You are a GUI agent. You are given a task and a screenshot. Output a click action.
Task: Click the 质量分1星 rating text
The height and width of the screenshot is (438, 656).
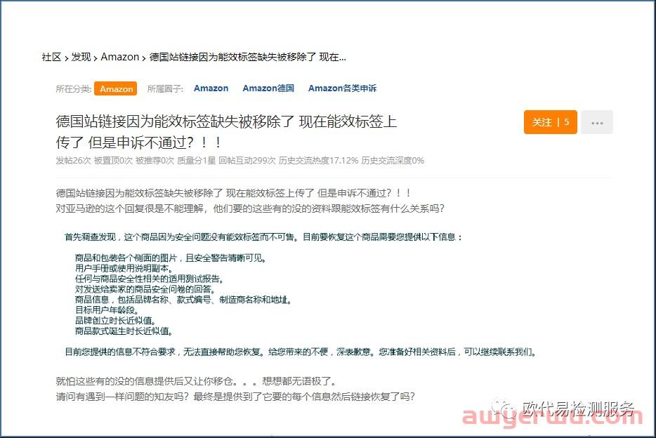coord(196,161)
